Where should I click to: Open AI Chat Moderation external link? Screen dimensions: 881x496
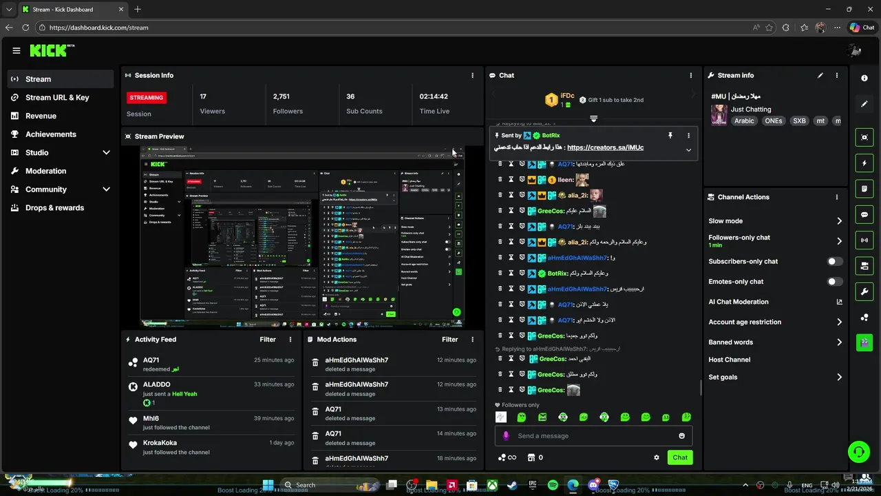click(x=839, y=302)
